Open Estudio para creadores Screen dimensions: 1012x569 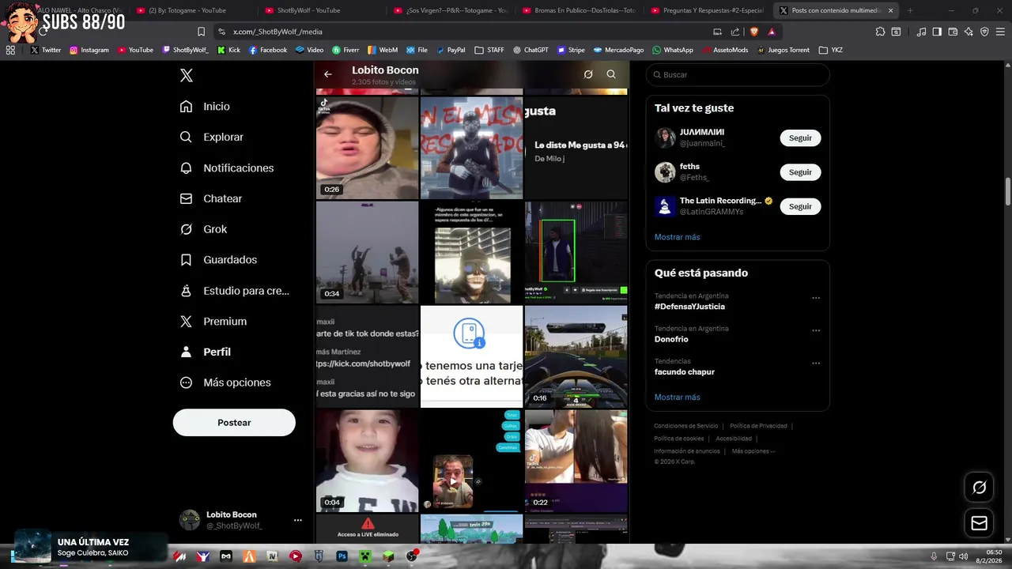click(x=234, y=291)
